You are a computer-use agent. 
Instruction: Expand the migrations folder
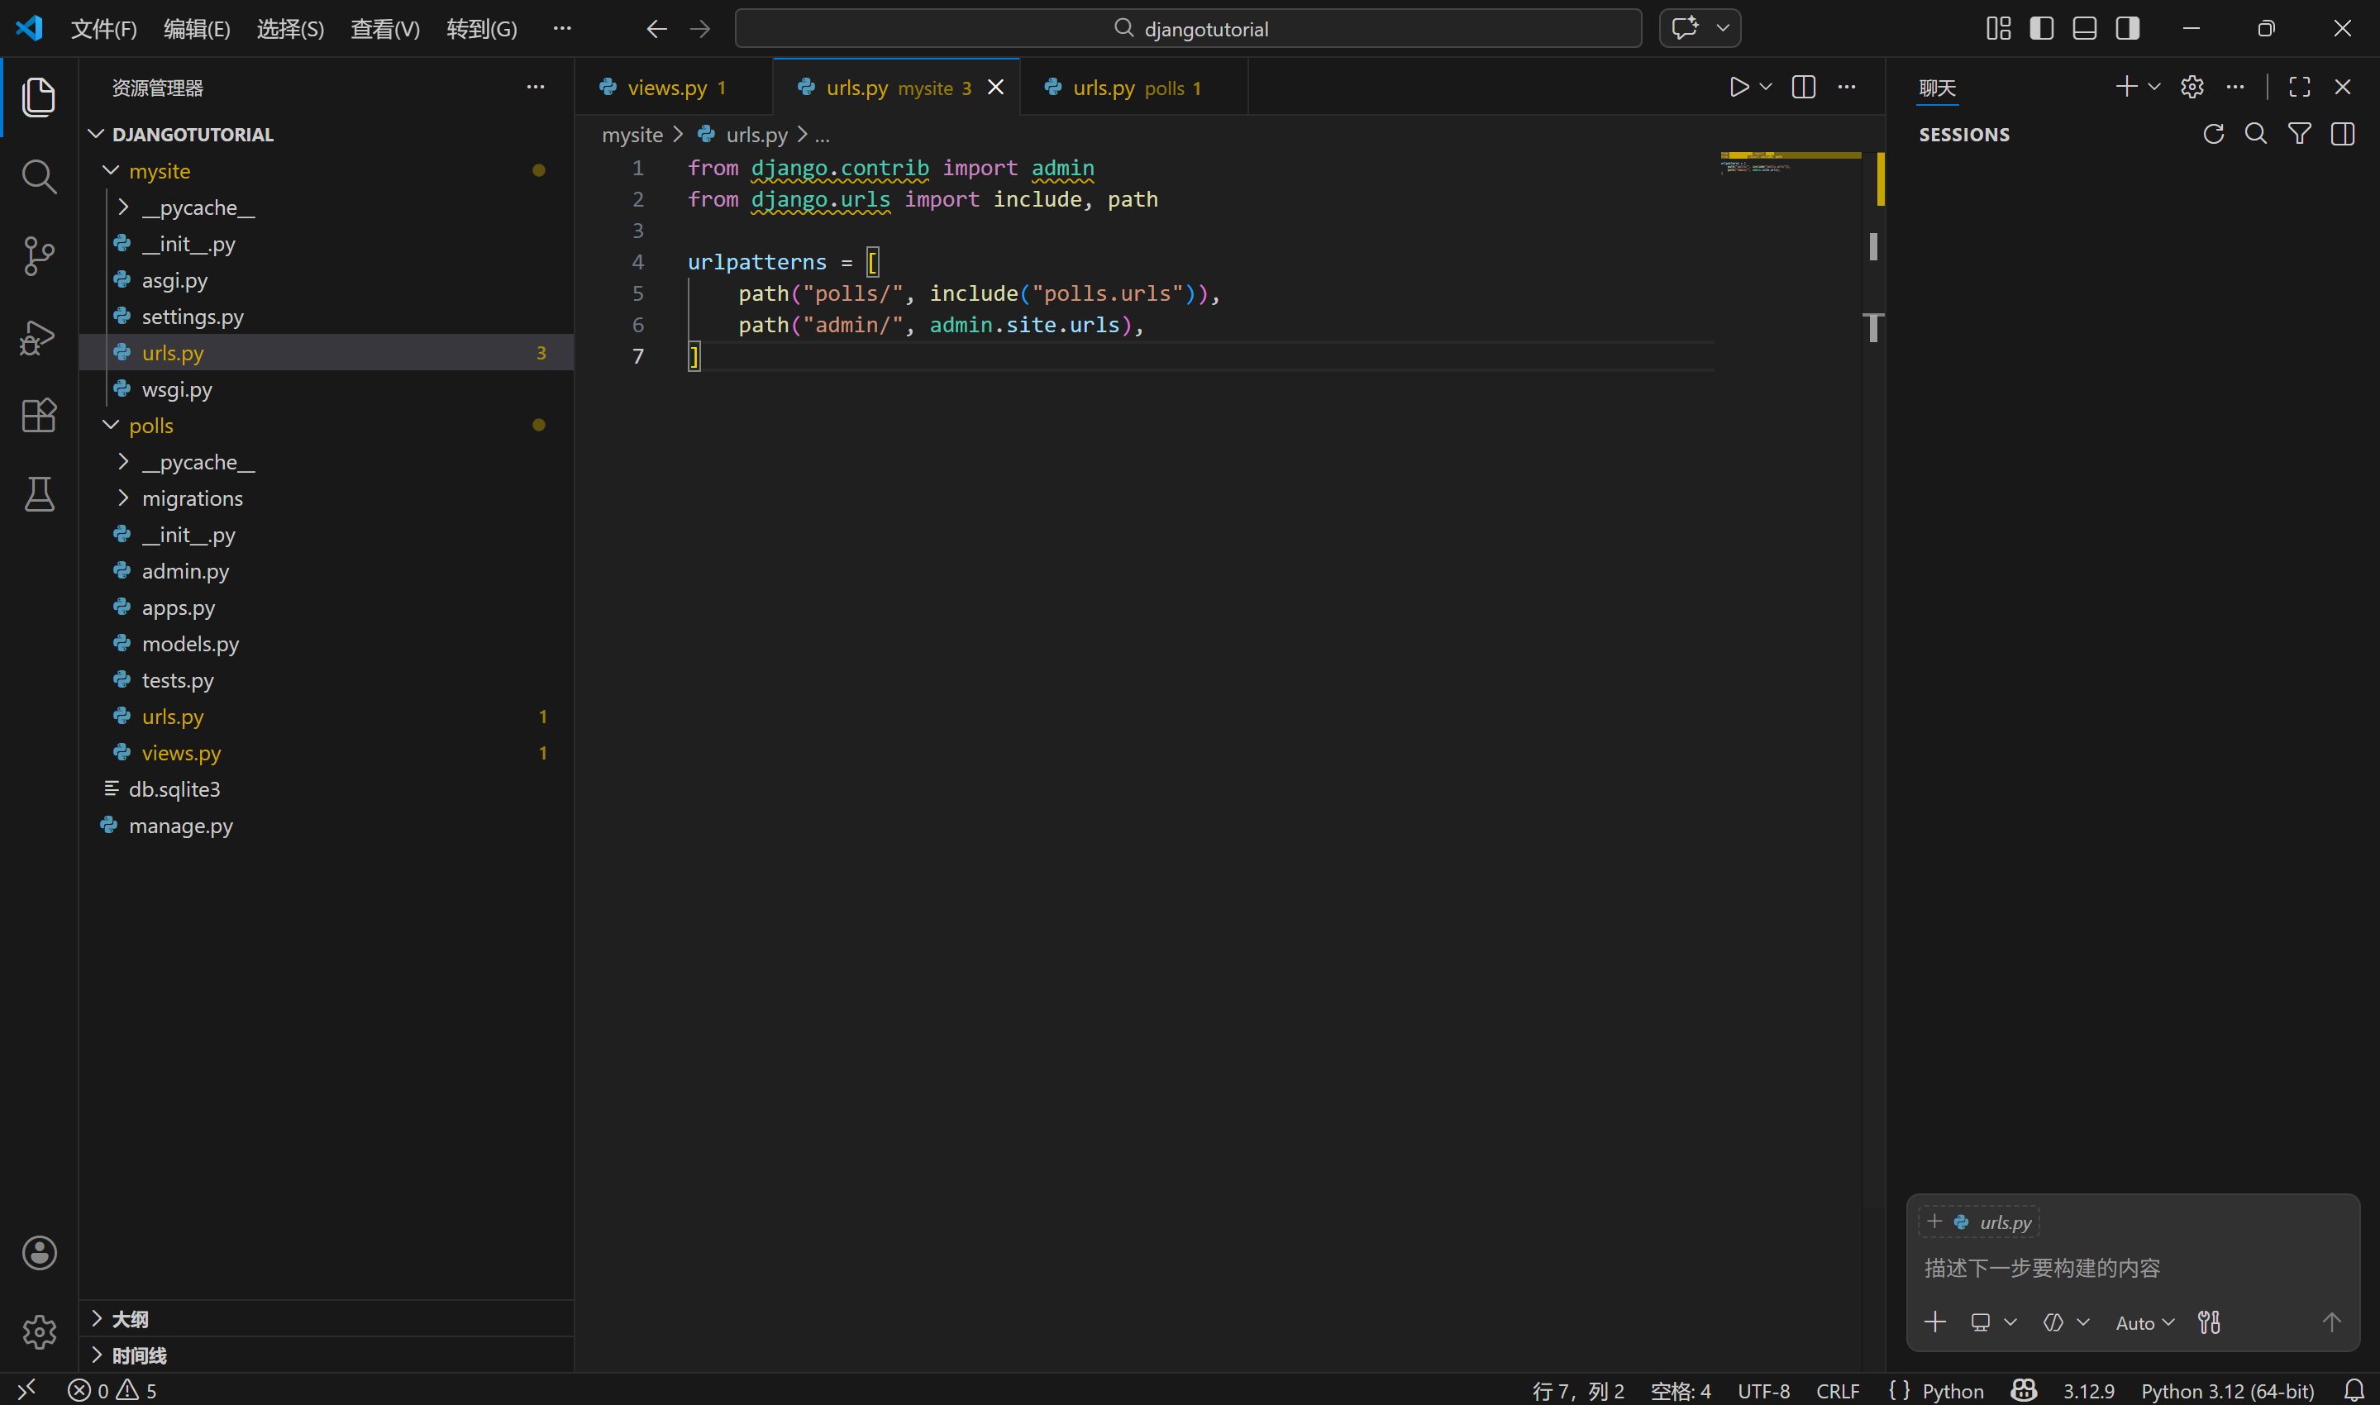point(192,498)
